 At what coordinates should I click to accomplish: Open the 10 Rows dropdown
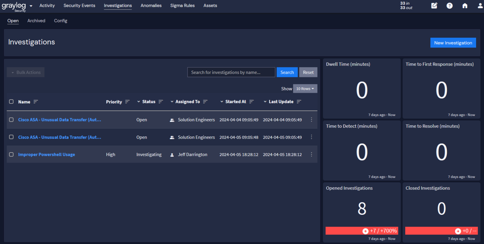click(305, 88)
